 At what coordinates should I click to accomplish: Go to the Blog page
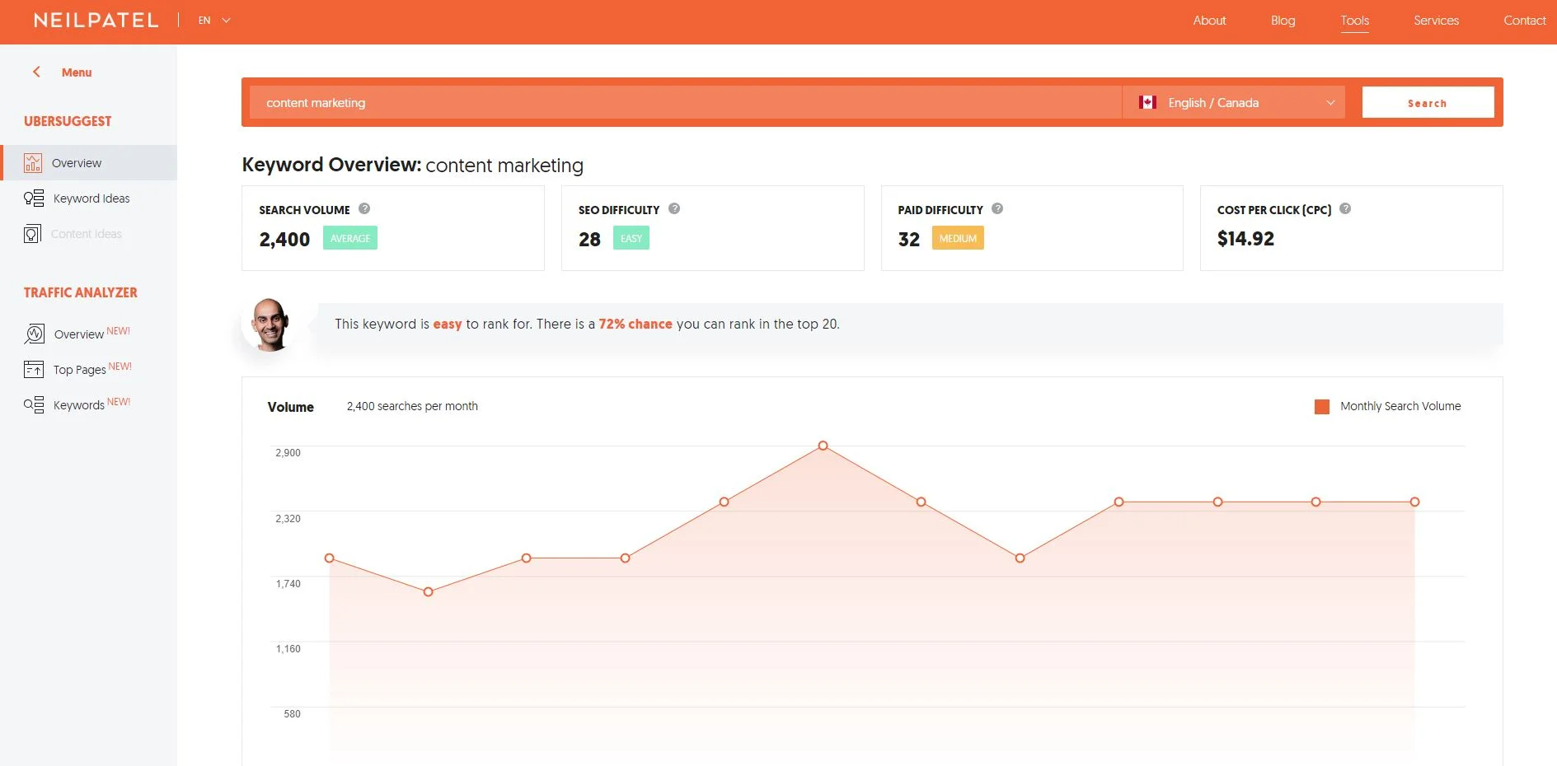point(1283,21)
